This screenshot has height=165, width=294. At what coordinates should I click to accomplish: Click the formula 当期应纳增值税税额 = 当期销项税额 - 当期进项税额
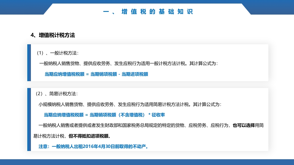(x=96, y=74)
